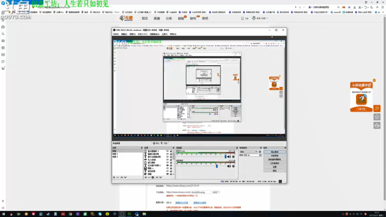Open the File menu in OBS
This screenshot has height=217, width=386.
[116, 34]
